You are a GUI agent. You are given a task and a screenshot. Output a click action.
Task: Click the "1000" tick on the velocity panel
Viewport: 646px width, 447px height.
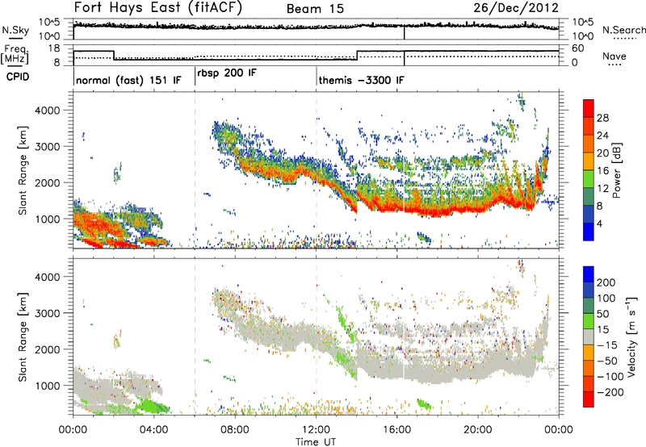(x=47, y=386)
